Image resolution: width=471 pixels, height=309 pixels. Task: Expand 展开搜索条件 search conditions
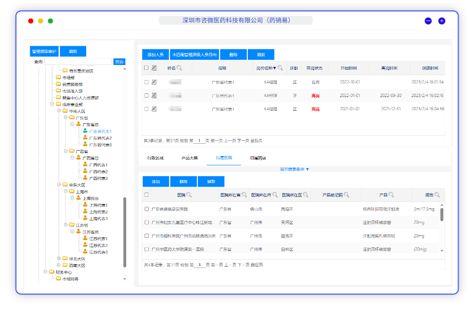tap(294, 169)
